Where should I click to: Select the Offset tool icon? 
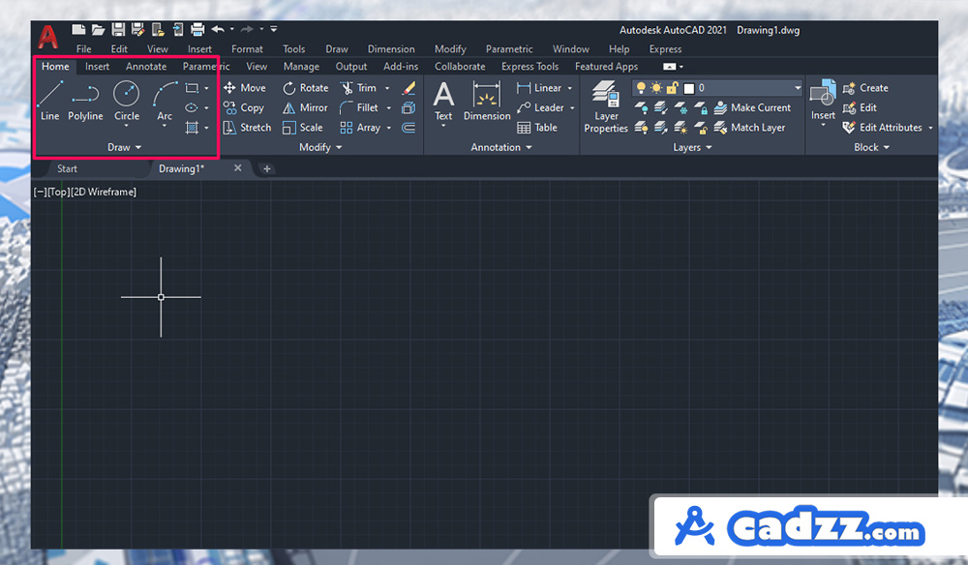coord(408,128)
